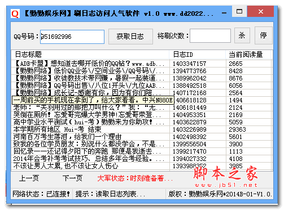Click log ID 1406181449
Screen dimensions: 284x211
click(x=190, y=107)
